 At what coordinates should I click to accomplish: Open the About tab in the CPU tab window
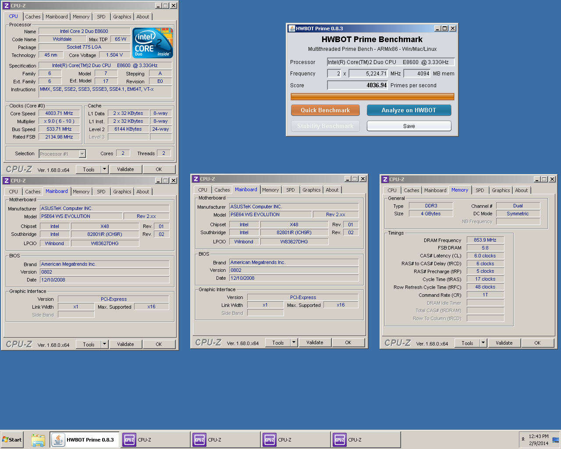pyautogui.click(x=143, y=17)
